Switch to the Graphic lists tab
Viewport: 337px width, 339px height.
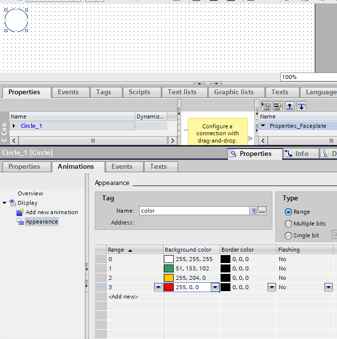coord(233,92)
